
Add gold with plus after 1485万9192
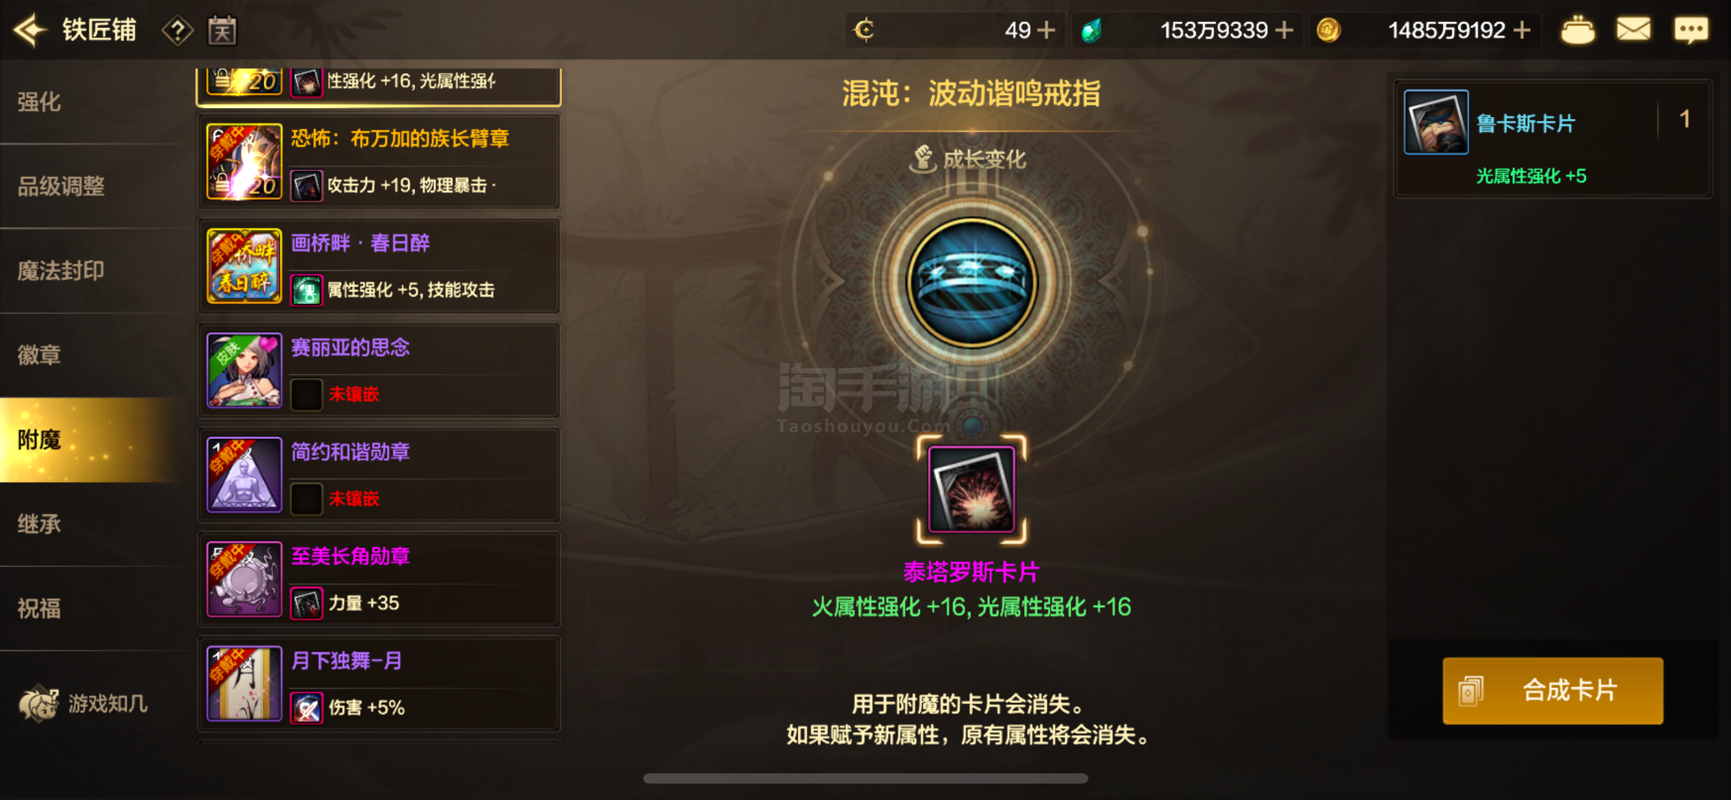(x=1522, y=30)
